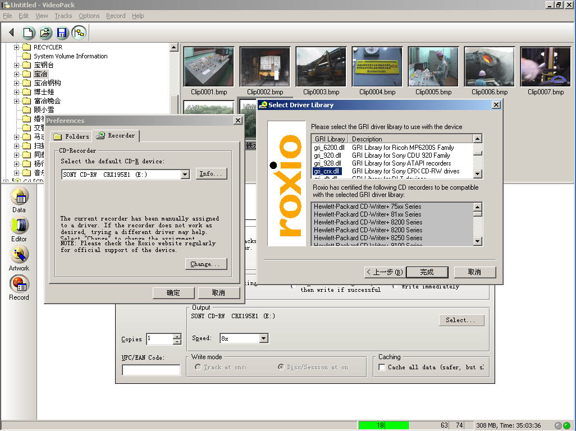Click the folder tree view toolbar icon
576x431 pixels.
(x=79, y=33)
